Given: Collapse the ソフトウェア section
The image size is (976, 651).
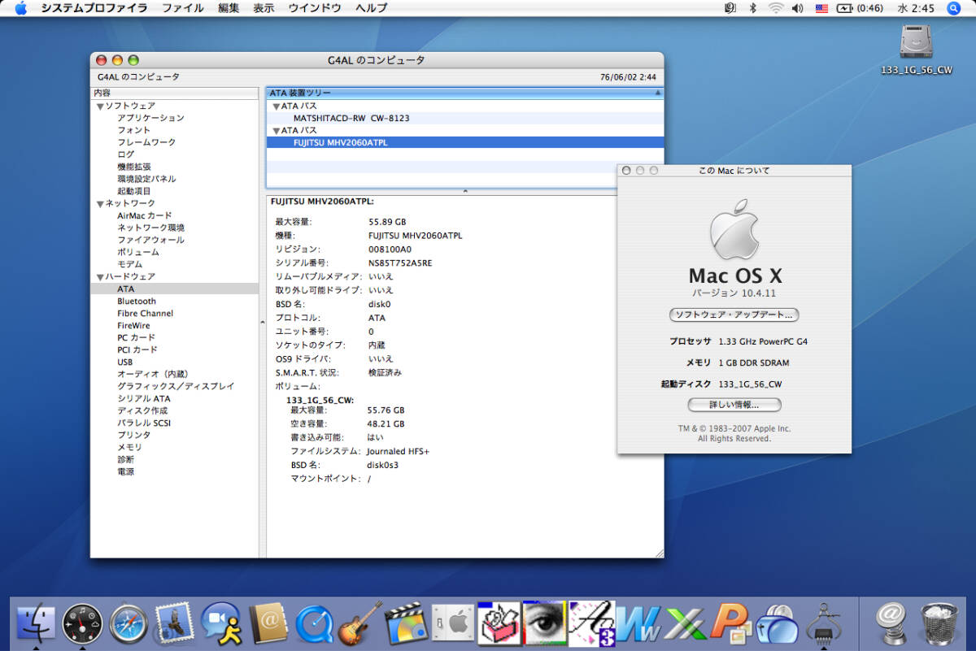Looking at the screenshot, I should pos(100,106).
